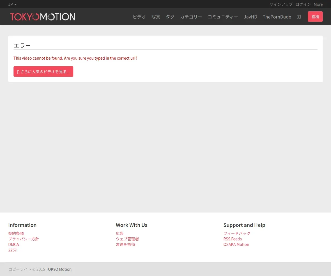Click the Work With Us footer heading
This screenshot has width=331, height=276.
(x=132, y=225)
